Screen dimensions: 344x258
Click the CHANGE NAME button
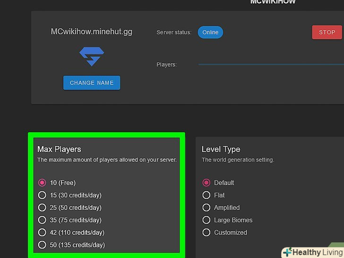pyautogui.click(x=92, y=83)
